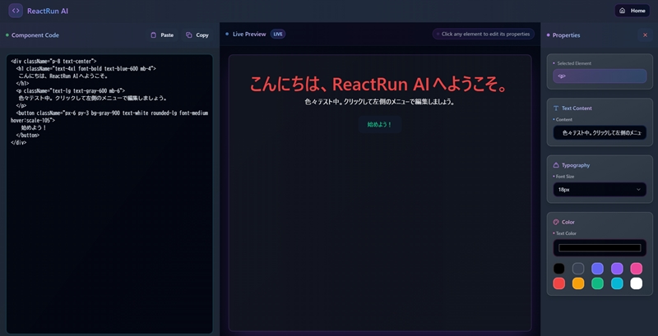Click the 始めよう！ button in preview
This screenshot has height=336, width=658.
click(x=380, y=125)
